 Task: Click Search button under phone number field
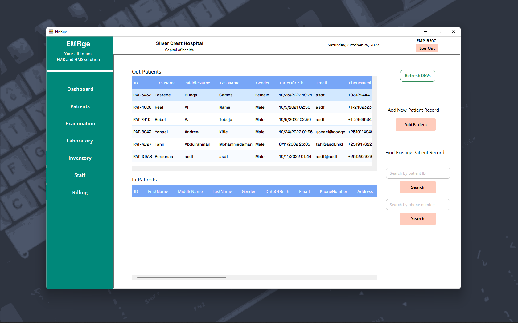point(417,219)
